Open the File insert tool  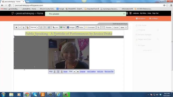click(63, 27)
